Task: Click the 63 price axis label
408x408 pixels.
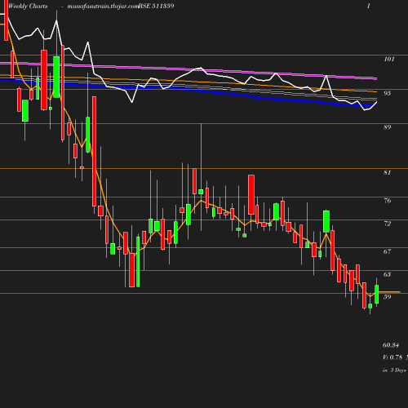Action: pos(388,274)
